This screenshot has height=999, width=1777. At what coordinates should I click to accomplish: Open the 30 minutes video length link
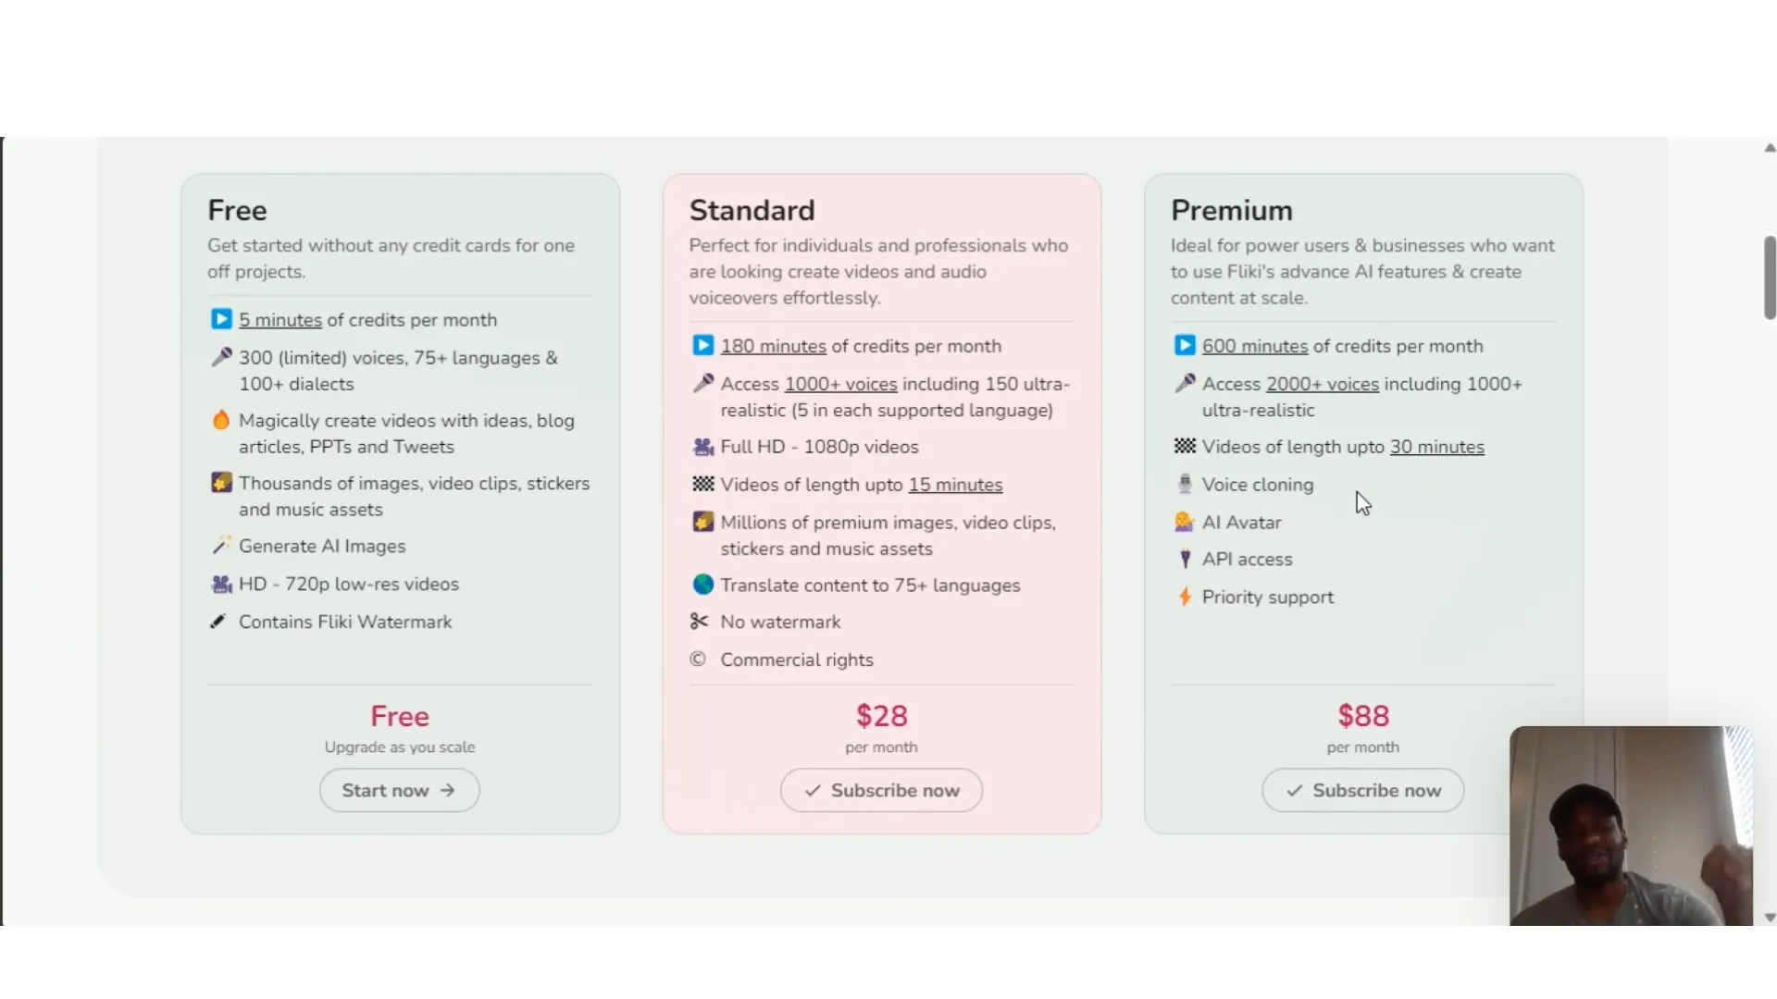click(1436, 447)
